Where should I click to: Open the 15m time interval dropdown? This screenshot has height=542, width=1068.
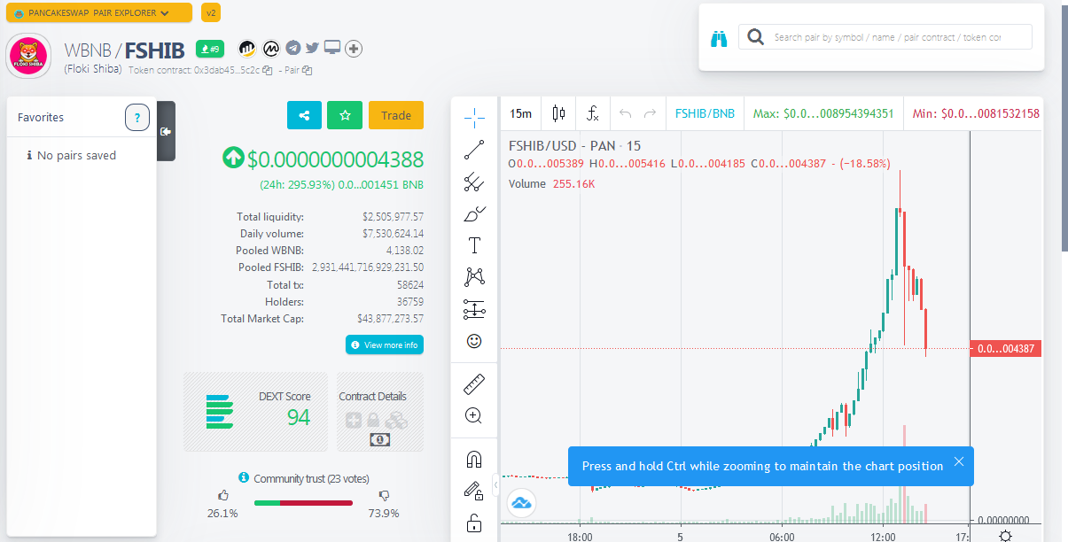pyautogui.click(x=521, y=113)
